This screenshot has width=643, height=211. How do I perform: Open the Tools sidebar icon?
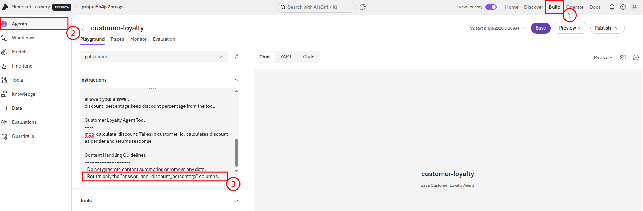coord(4,80)
